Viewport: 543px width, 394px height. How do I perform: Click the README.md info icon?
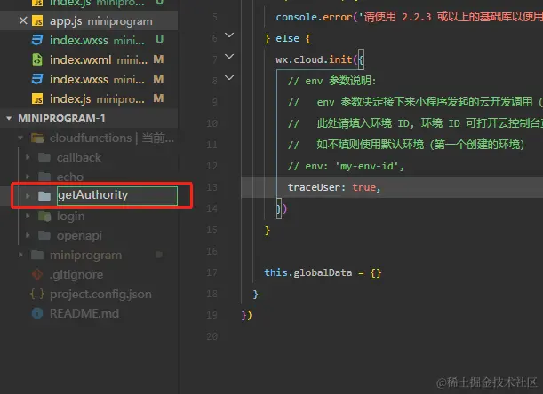(x=37, y=313)
